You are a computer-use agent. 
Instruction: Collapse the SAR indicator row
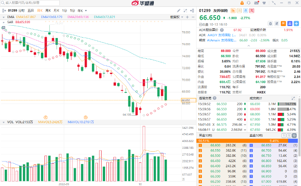[x=4, y=22]
